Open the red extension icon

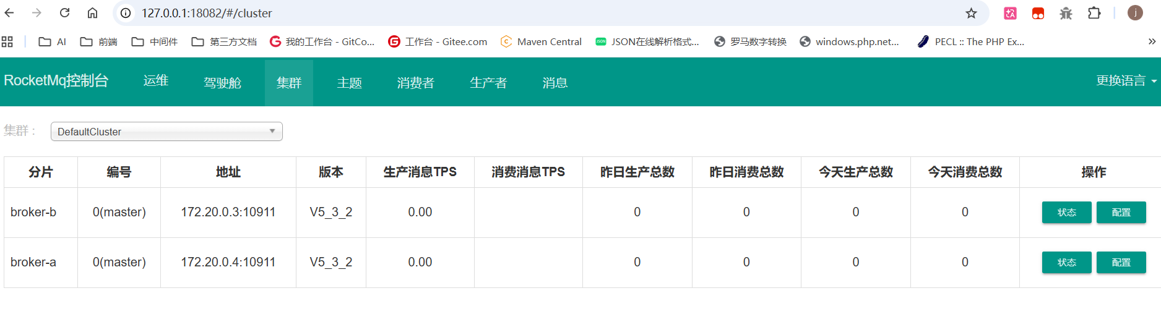tap(1038, 13)
